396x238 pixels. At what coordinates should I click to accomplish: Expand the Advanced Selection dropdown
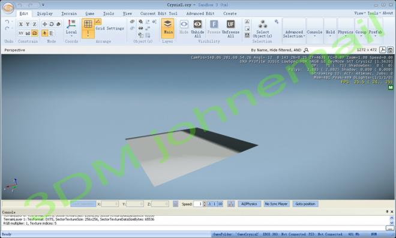(294, 34)
